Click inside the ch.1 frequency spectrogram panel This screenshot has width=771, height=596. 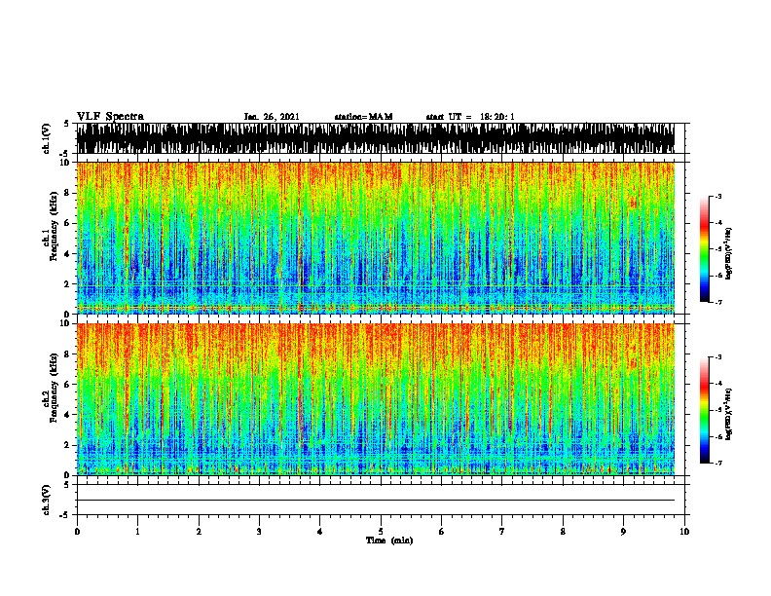coord(375,238)
